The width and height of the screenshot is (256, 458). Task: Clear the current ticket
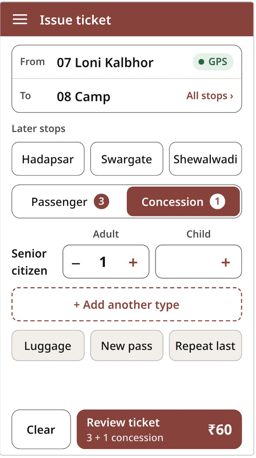[41, 429]
